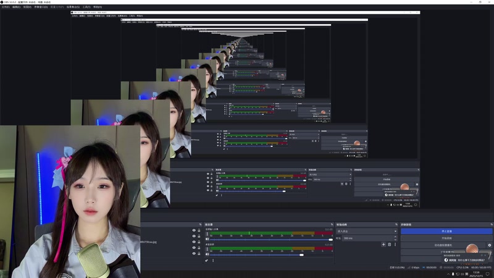
Task: Open the 文件(F) menu
Action: tap(6, 7)
